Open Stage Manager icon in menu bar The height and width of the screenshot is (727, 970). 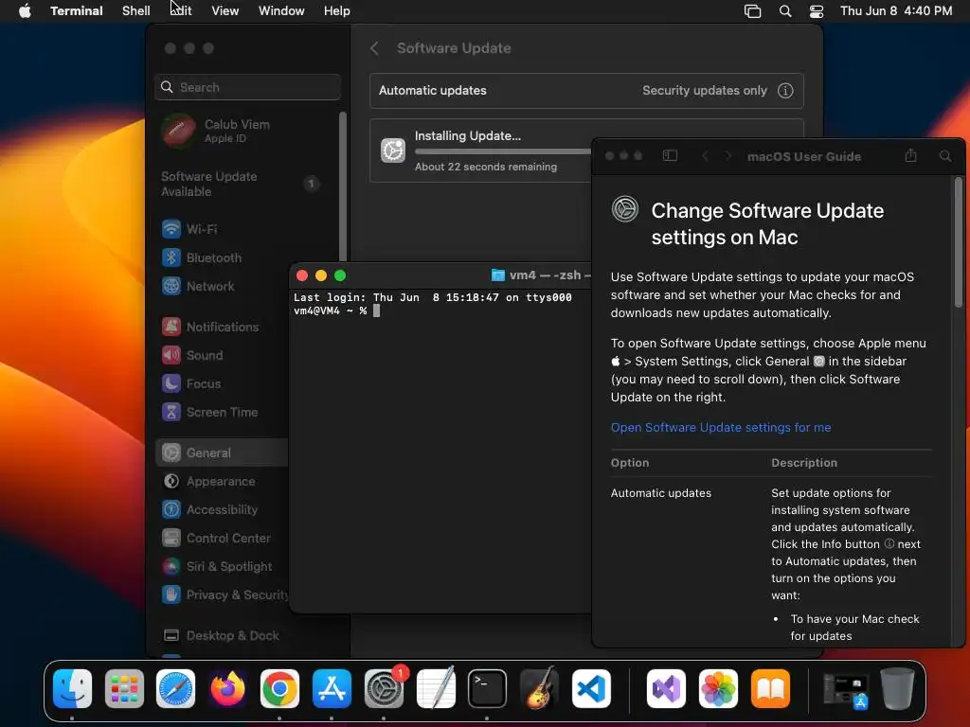pyautogui.click(x=752, y=11)
